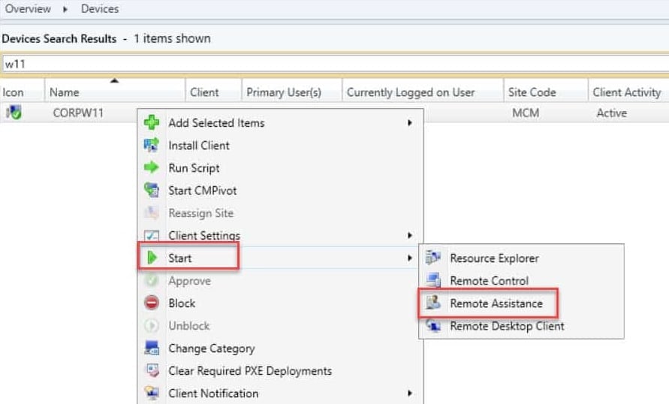Click the Active client activity cell

611,113
